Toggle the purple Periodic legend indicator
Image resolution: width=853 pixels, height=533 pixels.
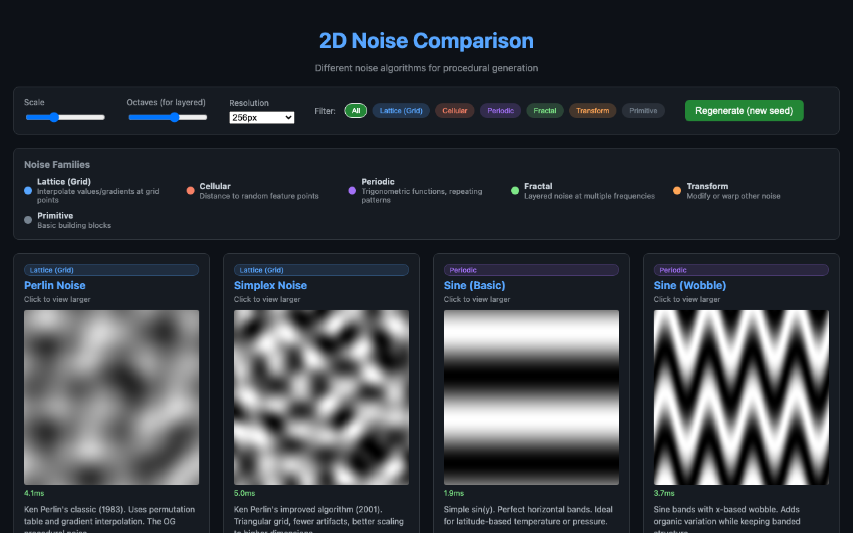coord(352,190)
